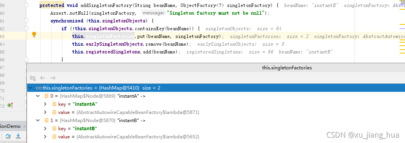This screenshot has height=143, width=405.
Task: Click inline hint singletonFactories: size = 2
Action: (x=269, y=36)
